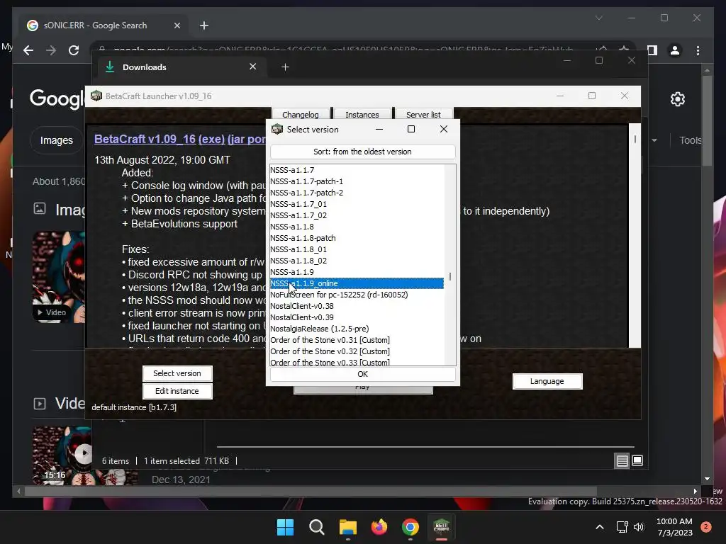Select NSSS-a1.1.9 version row

pyautogui.click(x=357, y=272)
